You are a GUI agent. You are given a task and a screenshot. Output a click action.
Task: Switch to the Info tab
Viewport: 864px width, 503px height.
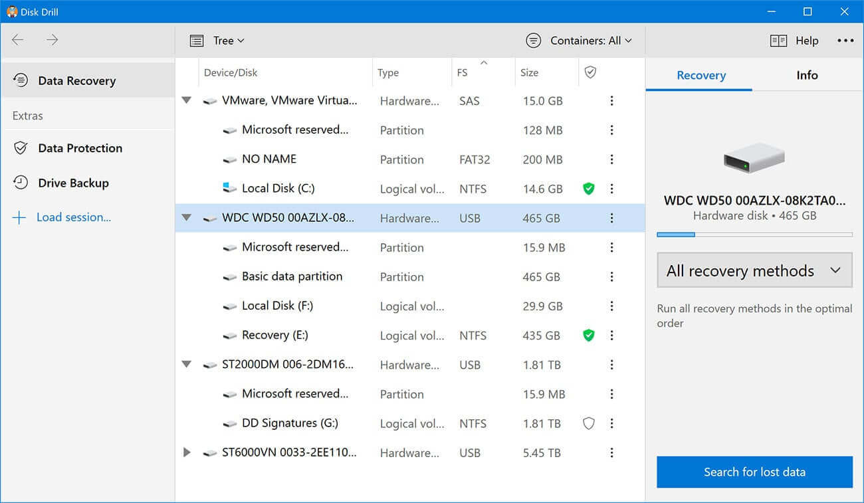pyautogui.click(x=807, y=75)
